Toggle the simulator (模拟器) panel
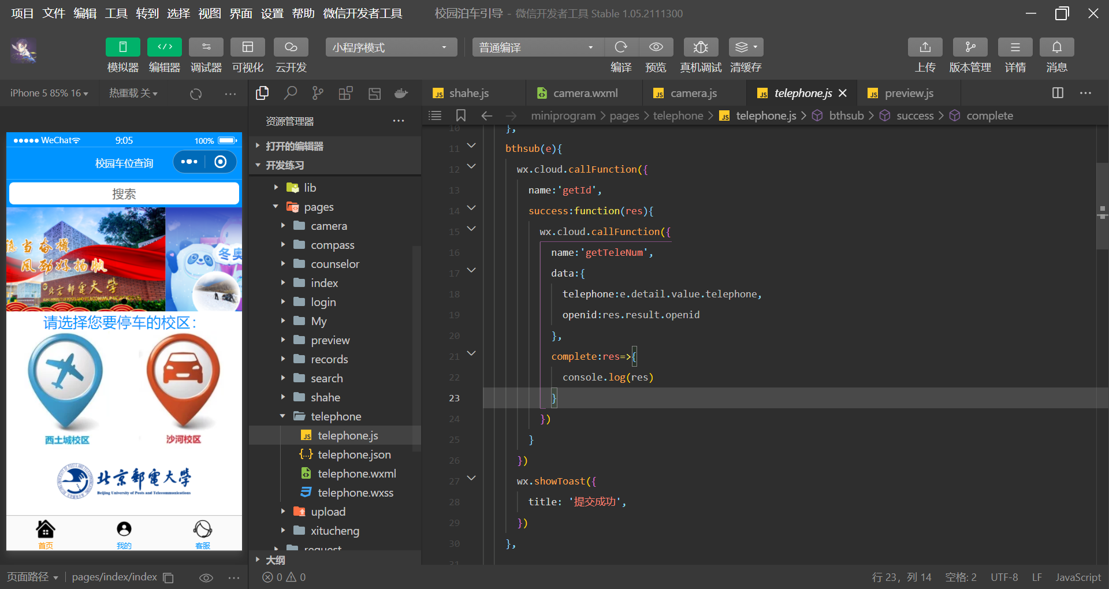Viewport: 1109px width, 589px height. pyautogui.click(x=122, y=47)
